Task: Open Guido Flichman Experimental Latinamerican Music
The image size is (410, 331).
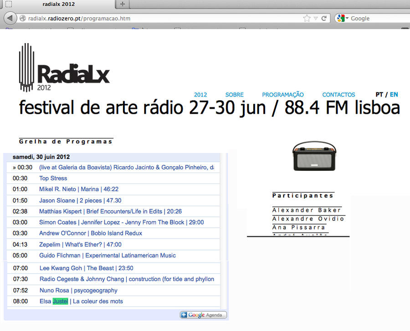Action: (108, 255)
